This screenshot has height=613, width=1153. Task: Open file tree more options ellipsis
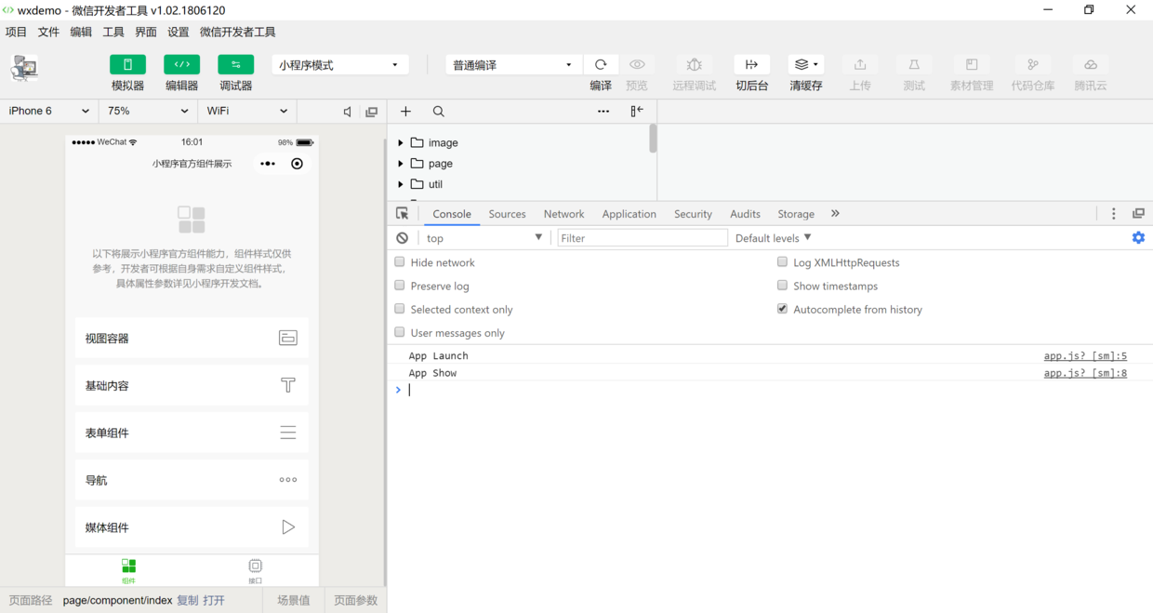603,112
